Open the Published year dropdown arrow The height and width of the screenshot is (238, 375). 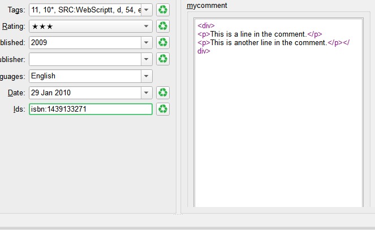click(146, 42)
